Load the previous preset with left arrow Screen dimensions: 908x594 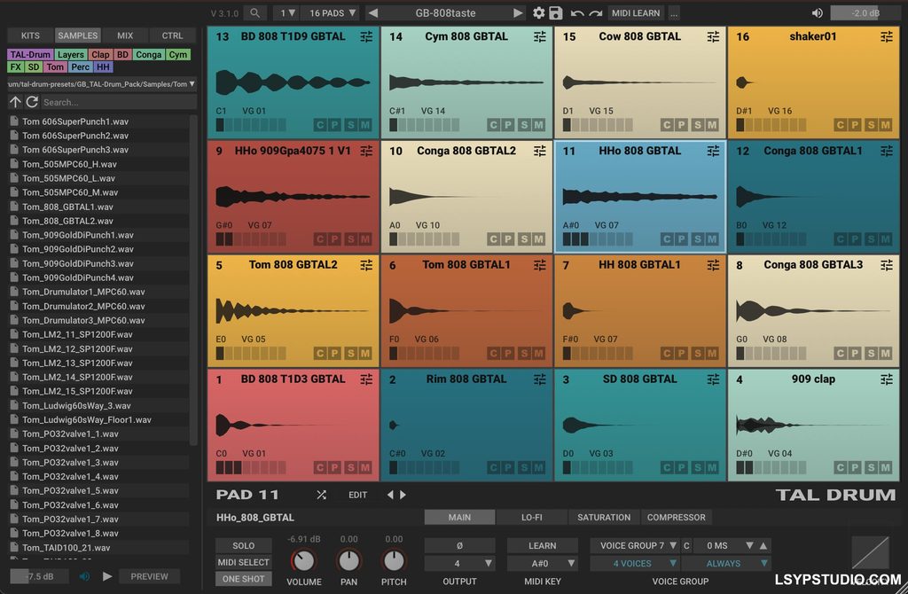[373, 12]
